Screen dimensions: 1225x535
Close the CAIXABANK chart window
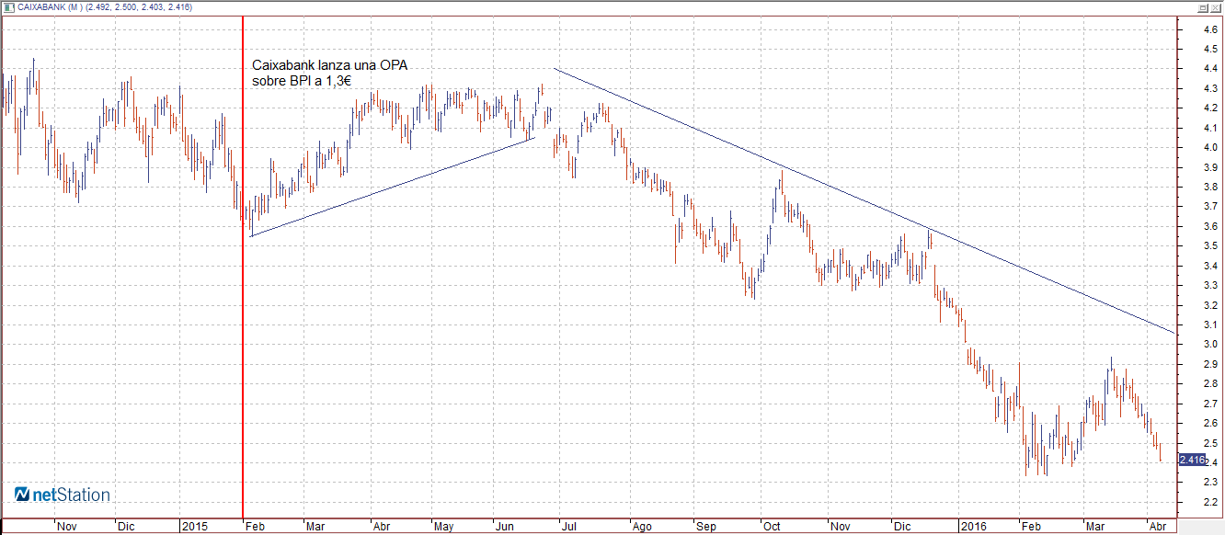(x=1216, y=6)
